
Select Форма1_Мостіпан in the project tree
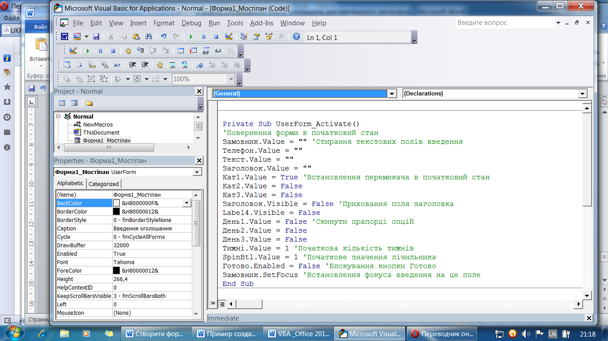coord(107,140)
